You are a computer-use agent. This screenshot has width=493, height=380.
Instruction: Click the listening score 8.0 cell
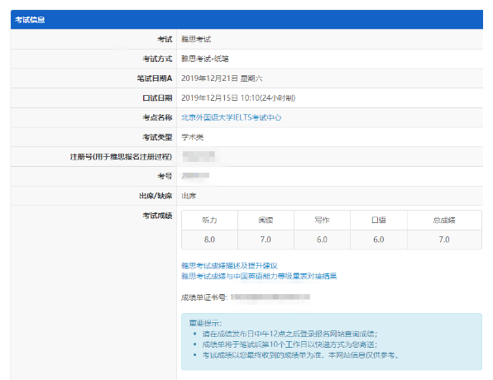click(x=210, y=240)
